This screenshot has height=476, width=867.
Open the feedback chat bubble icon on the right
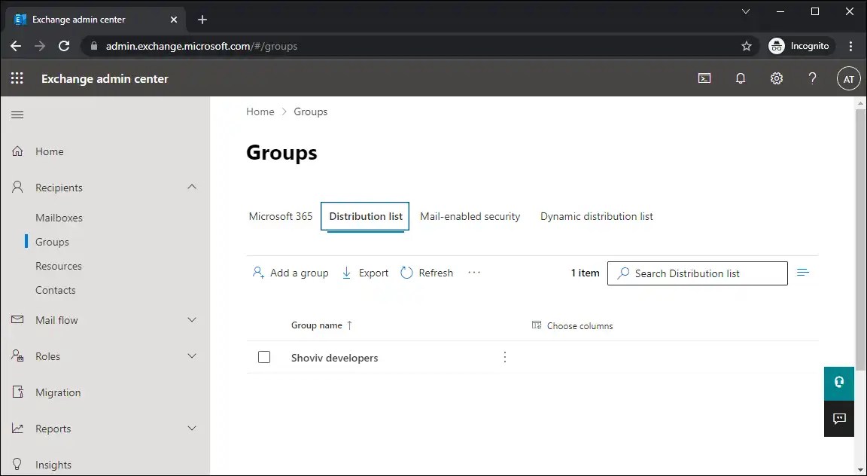pos(838,419)
